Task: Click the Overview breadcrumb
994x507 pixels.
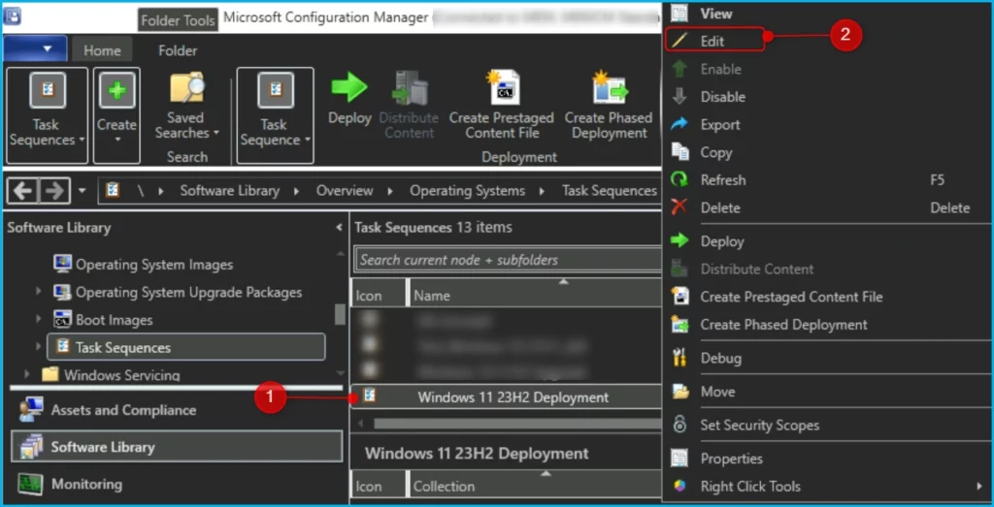Action: 345,191
